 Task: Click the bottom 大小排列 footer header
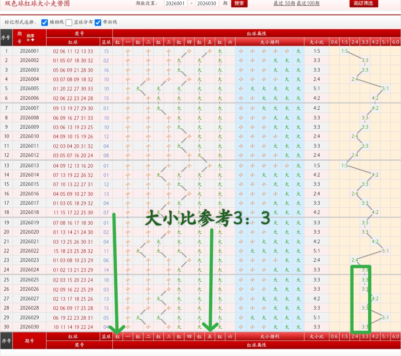tap(270, 336)
